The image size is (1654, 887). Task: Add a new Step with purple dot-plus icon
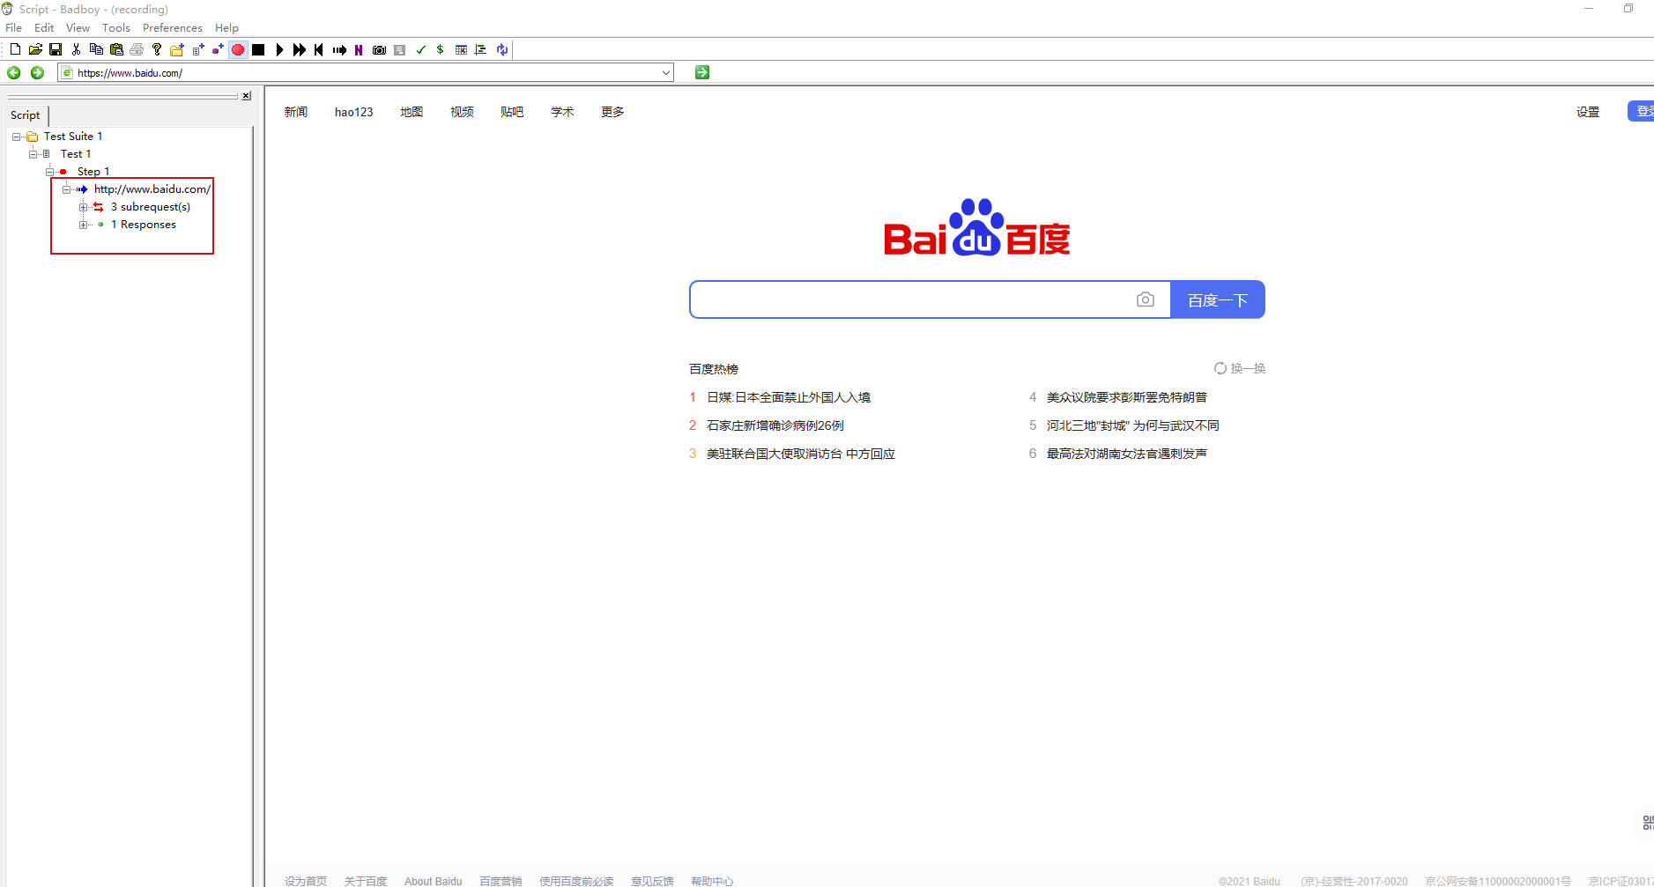coord(218,49)
